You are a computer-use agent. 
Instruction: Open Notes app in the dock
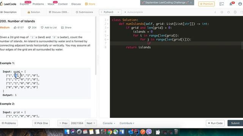(x=91, y=132)
